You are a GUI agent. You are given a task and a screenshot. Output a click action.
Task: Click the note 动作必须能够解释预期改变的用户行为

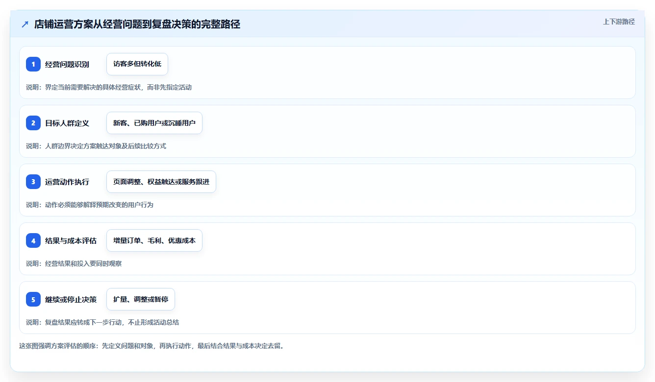click(x=99, y=205)
